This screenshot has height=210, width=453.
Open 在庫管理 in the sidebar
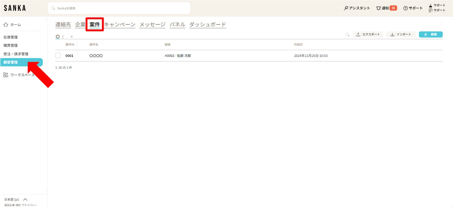[x=11, y=37]
